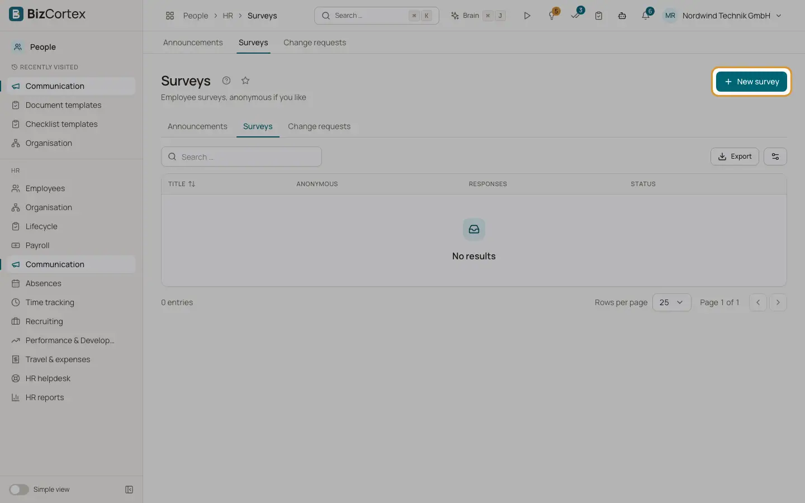Click the robot assistant icon in top bar

pyautogui.click(x=622, y=16)
